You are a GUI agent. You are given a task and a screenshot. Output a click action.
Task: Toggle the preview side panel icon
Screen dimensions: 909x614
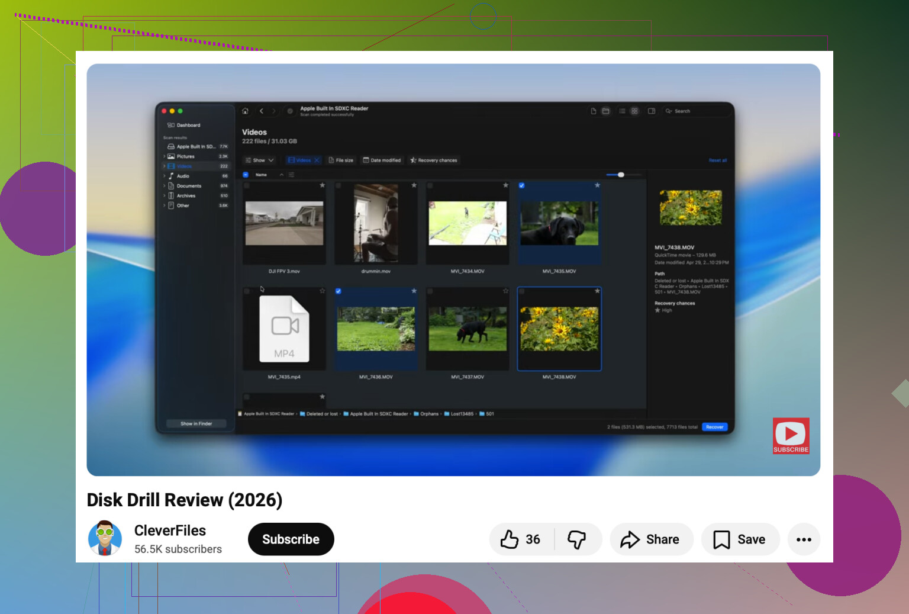tap(652, 111)
